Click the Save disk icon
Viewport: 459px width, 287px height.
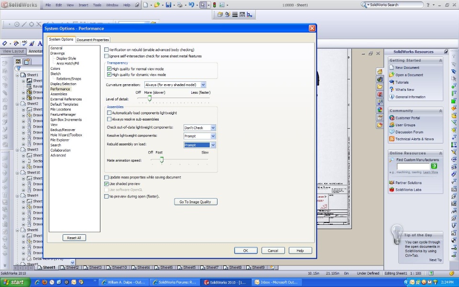[x=169, y=5]
